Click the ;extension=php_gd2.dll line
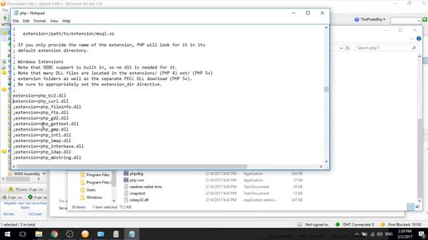The image size is (428, 240). (x=41, y=118)
